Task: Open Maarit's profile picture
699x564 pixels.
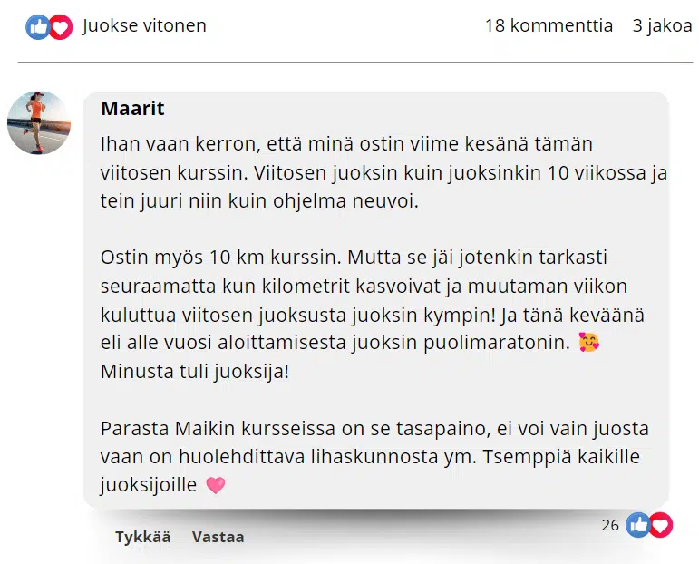Action: pos(38,122)
